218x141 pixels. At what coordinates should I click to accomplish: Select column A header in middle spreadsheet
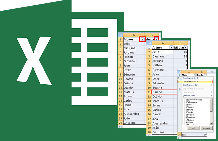pos(163,43)
